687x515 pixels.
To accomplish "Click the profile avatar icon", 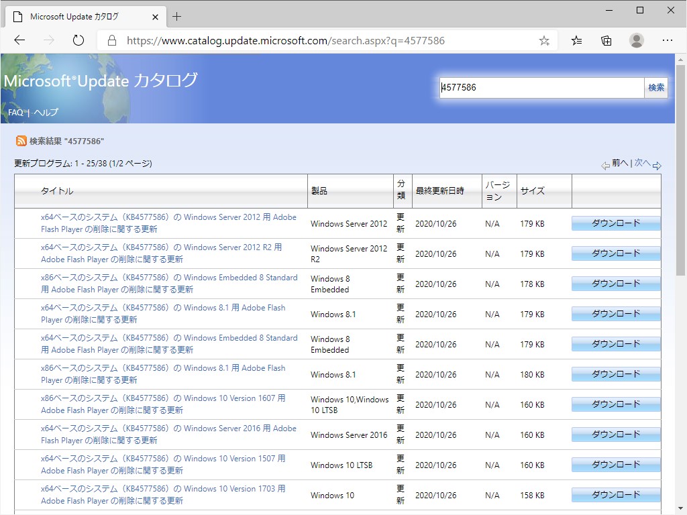I will click(636, 40).
